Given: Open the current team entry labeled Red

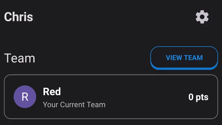Looking at the screenshot, I should 111,97.
